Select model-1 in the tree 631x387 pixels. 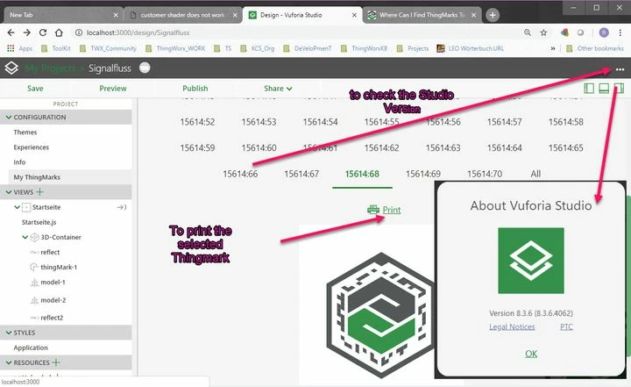point(53,283)
